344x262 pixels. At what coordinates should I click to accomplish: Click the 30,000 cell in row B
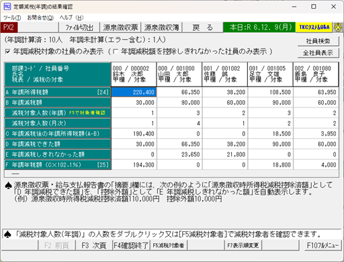pos(134,103)
